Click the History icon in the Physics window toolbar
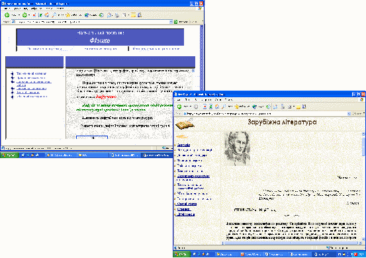 pyautogui.click(x=101, y=15)
